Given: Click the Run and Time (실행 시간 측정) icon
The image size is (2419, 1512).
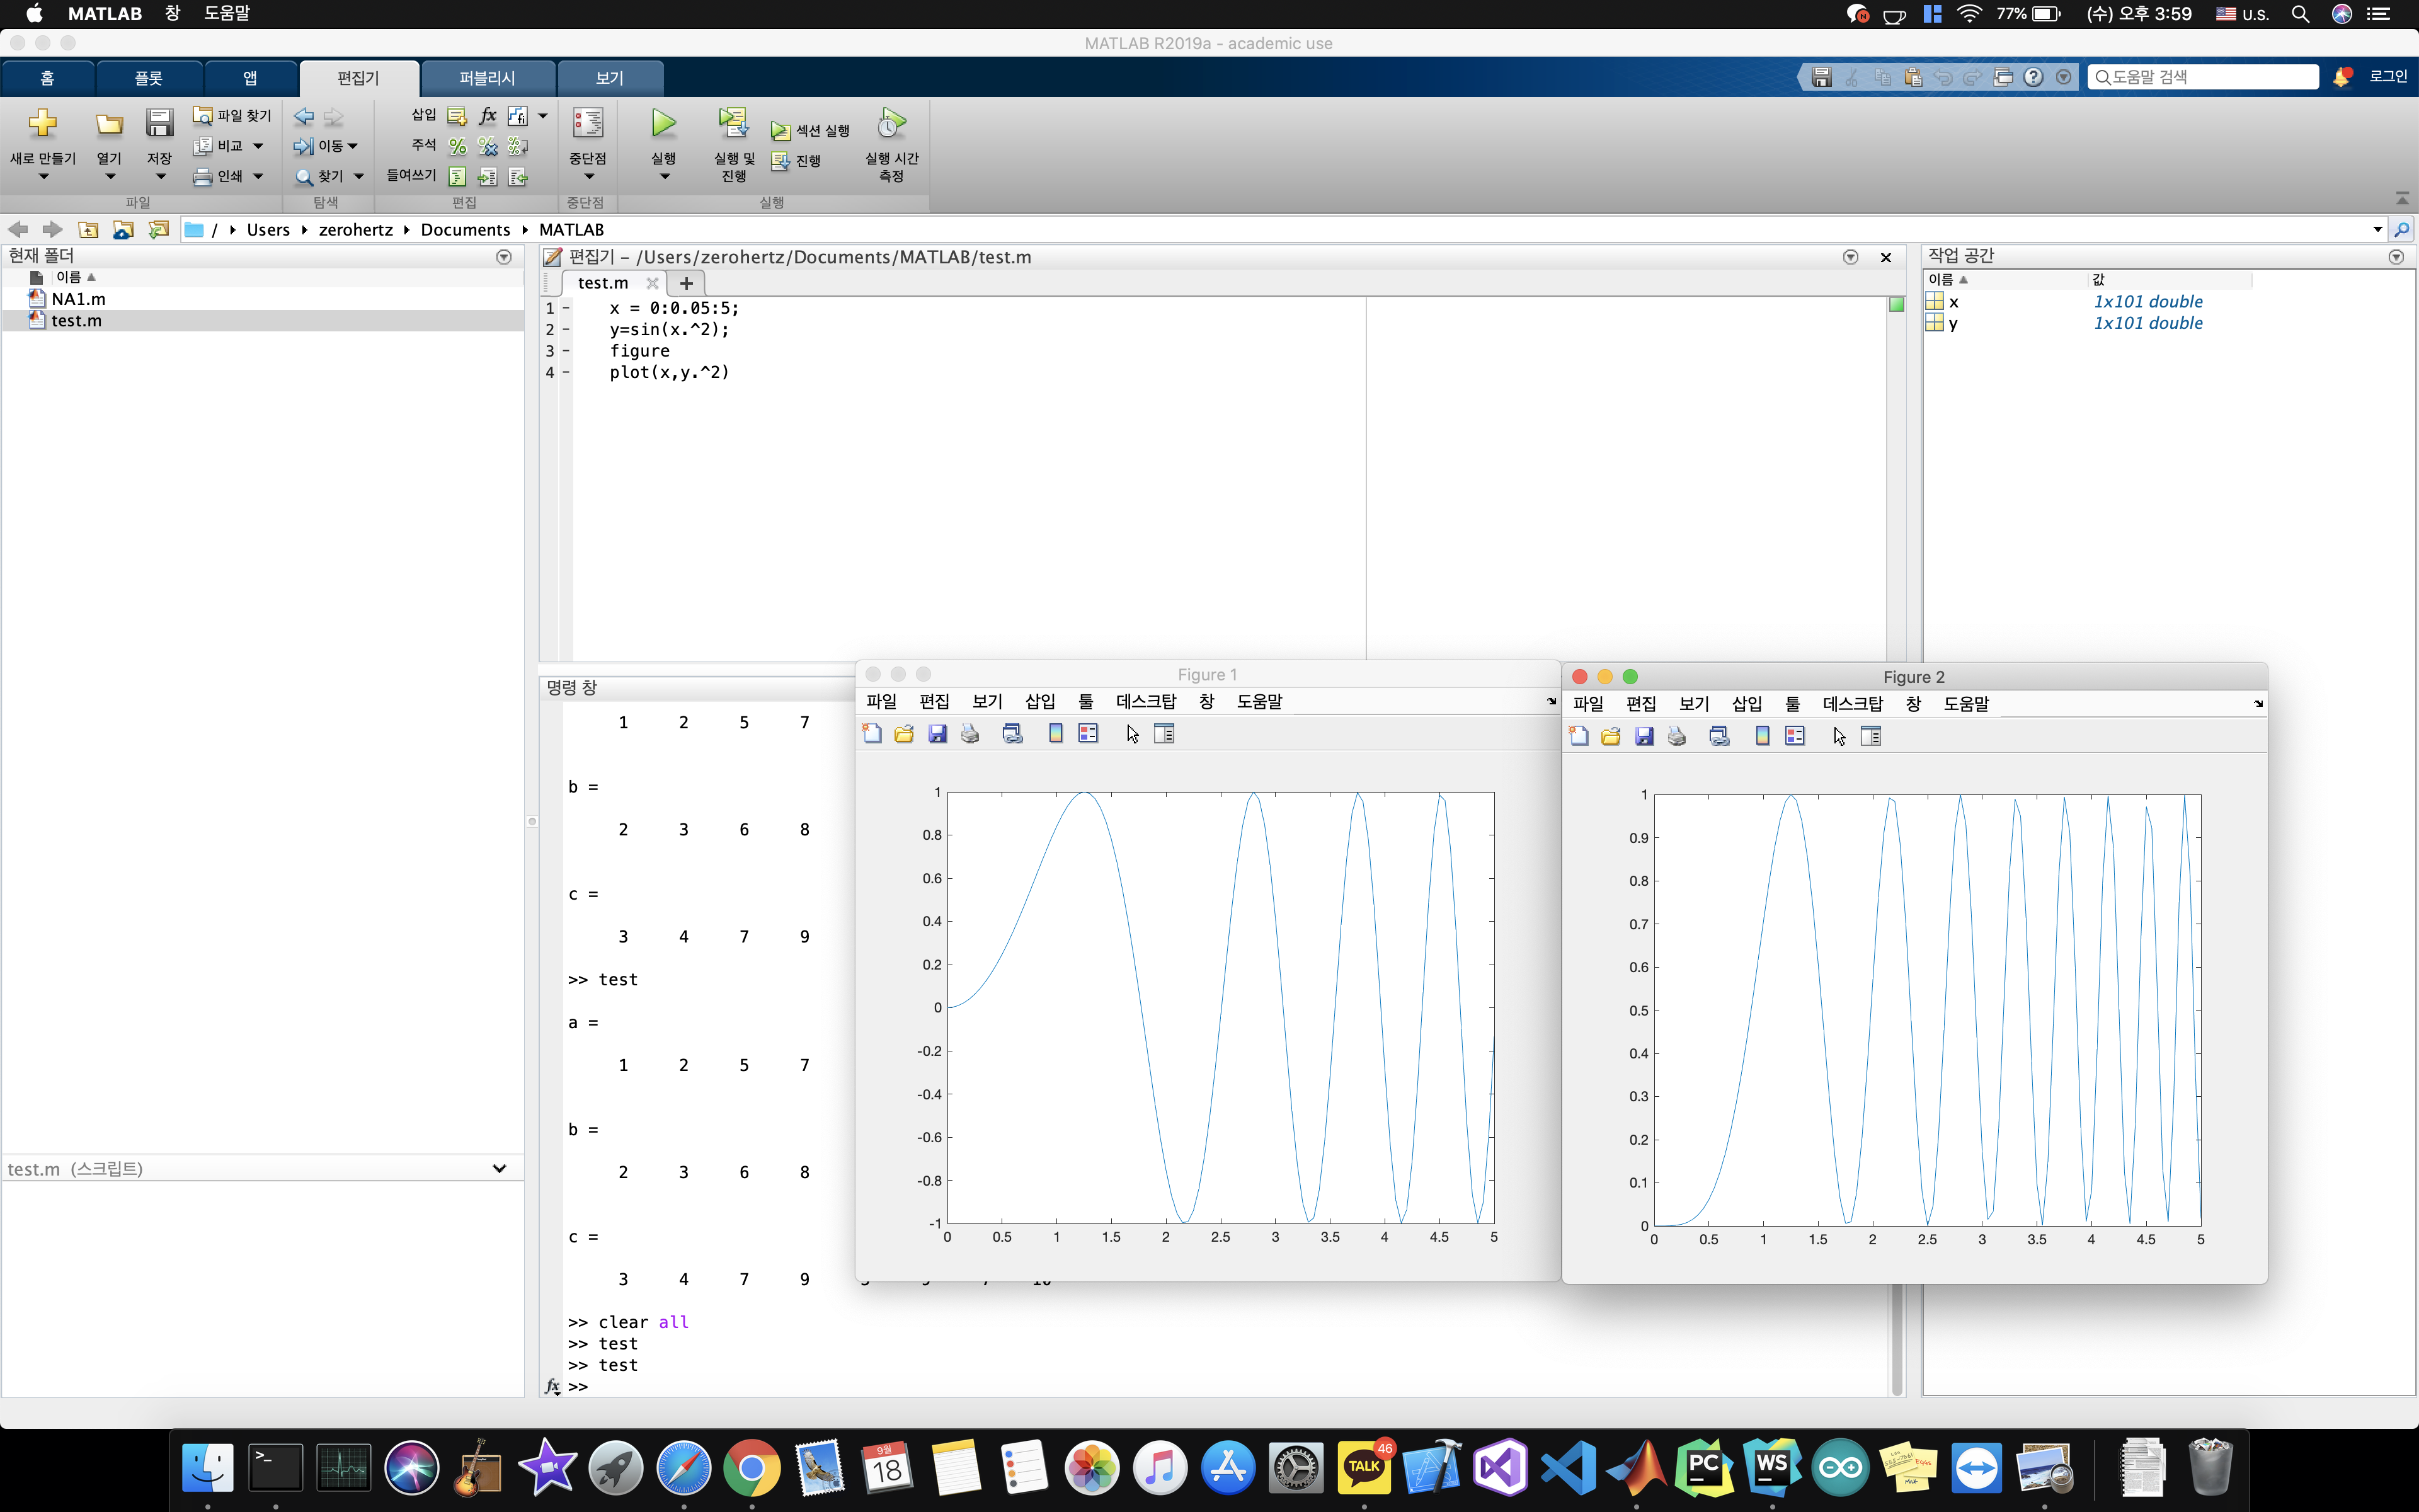Looking at the screenshot, I should (891, 123).
